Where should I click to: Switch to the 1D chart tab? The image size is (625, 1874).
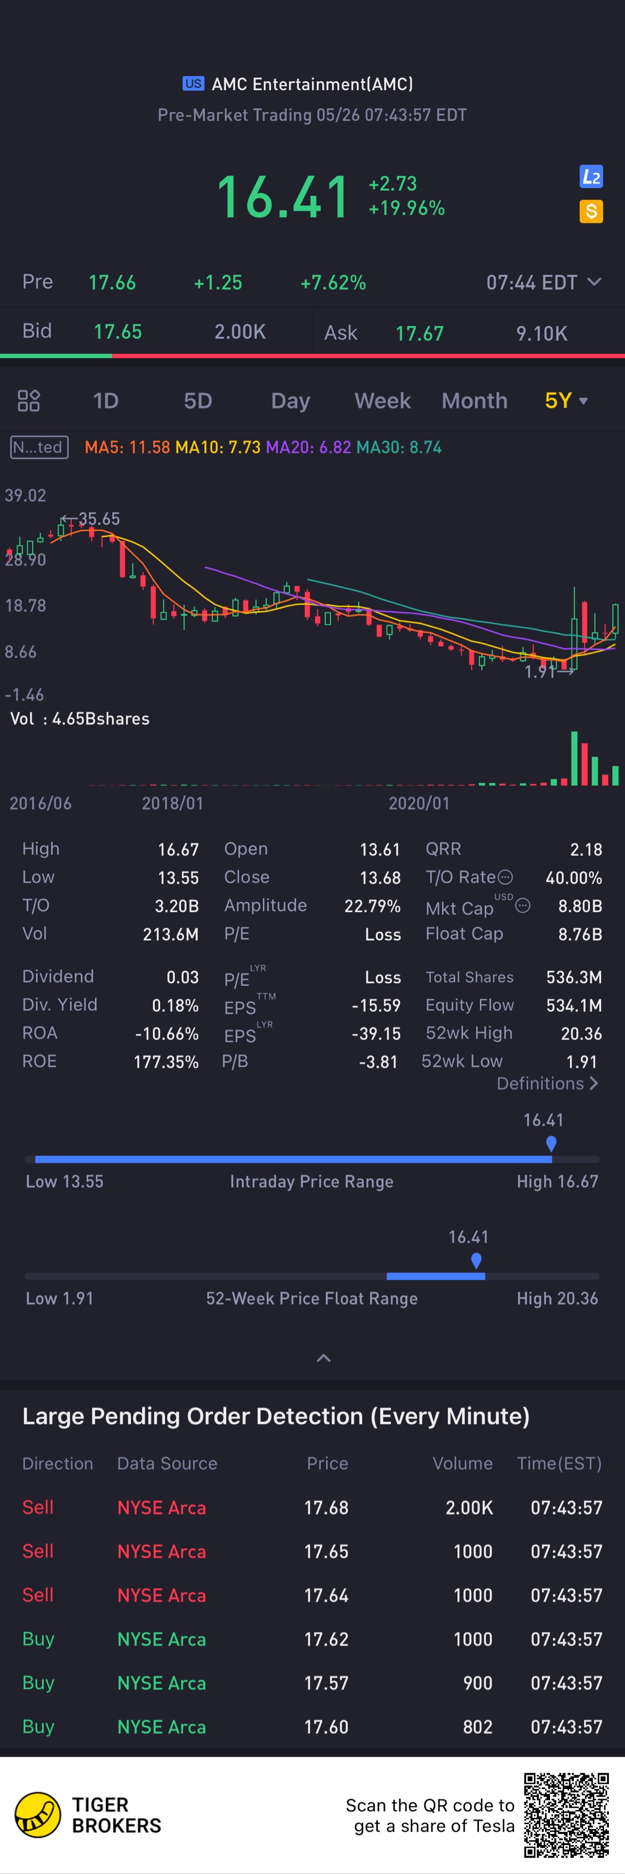click(x=106, y=400)
